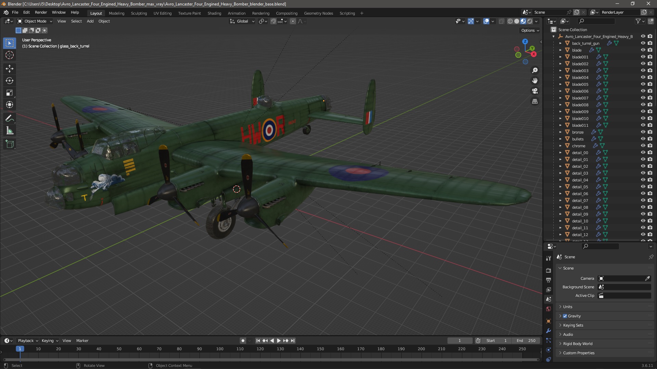657x369 pixels.
Task: Choose the Select Box tool
Action: coord(10,43)
